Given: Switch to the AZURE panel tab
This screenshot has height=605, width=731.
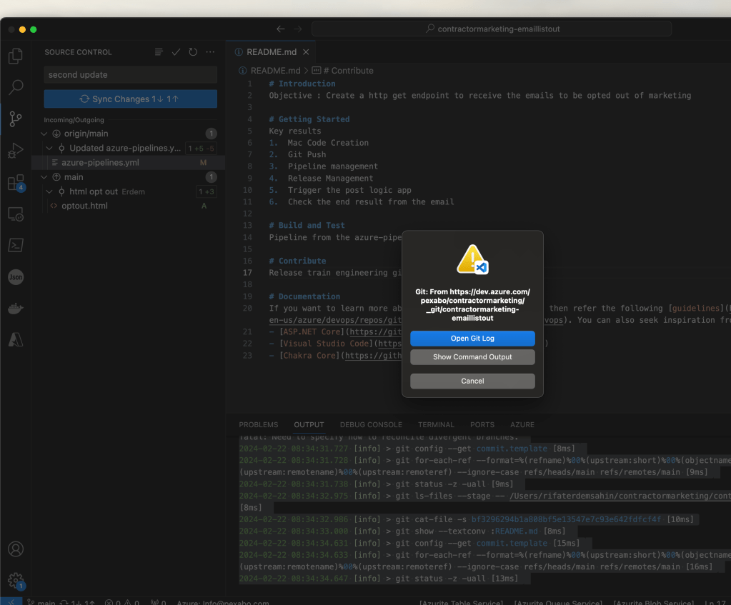Looking at the screenshot, I should 522,424.
